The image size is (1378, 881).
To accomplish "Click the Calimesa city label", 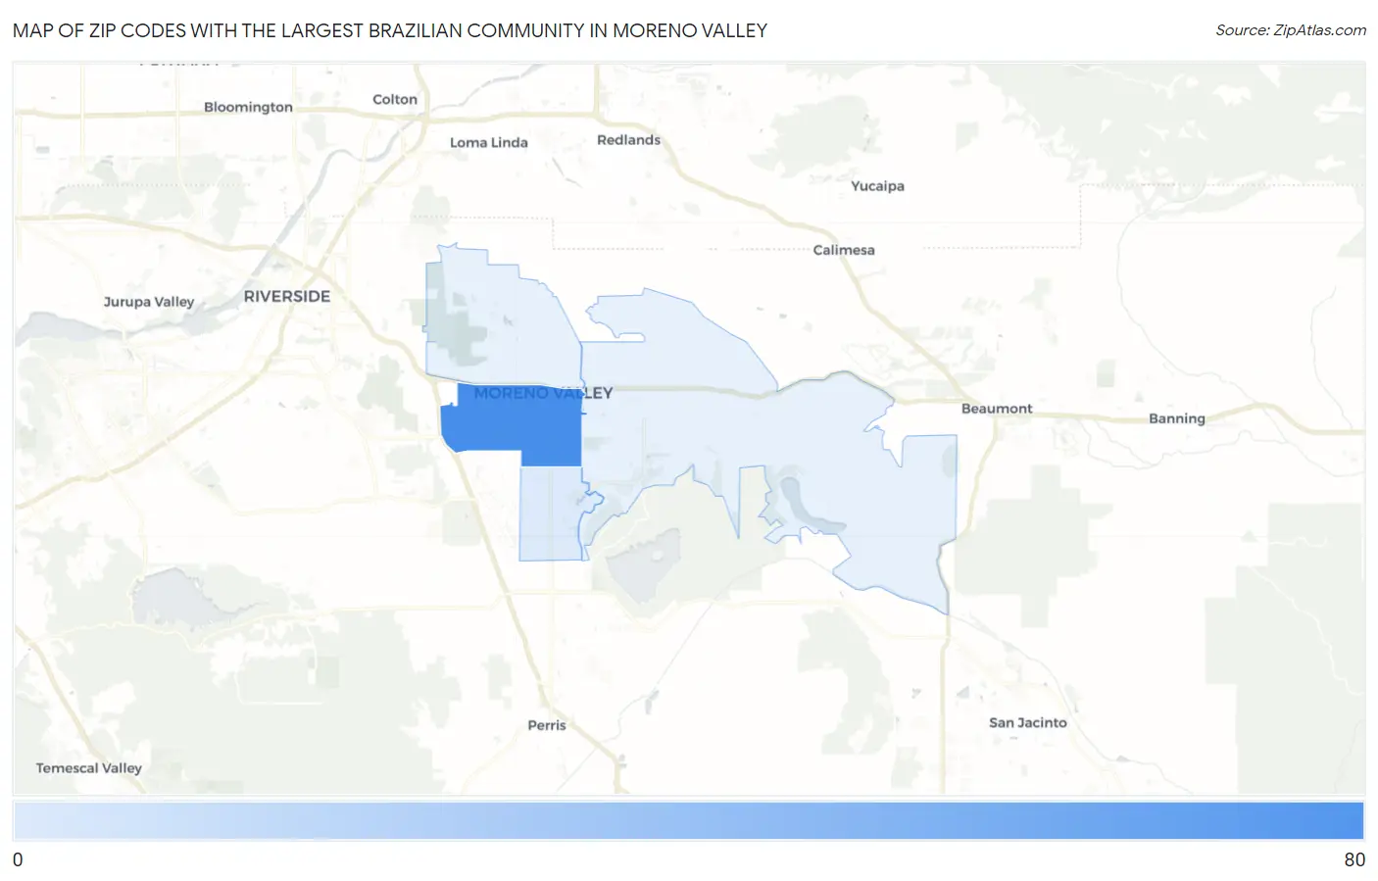I will click(844, 250).
